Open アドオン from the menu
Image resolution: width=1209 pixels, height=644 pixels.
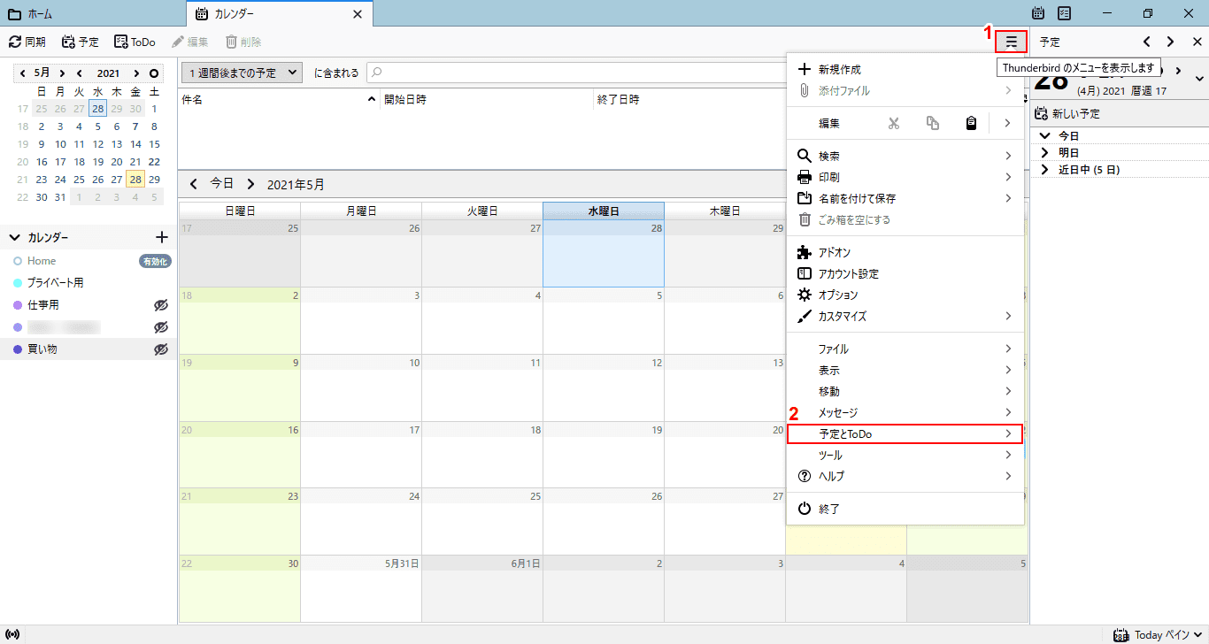click(905, 253)
